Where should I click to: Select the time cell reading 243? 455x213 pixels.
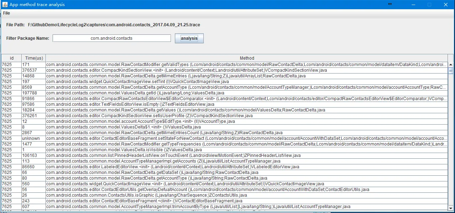33,201
